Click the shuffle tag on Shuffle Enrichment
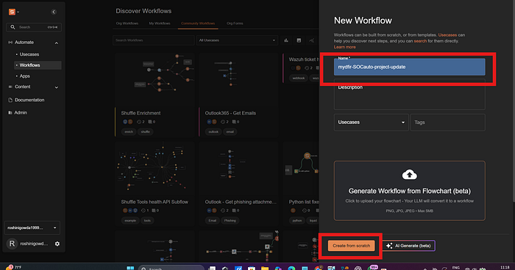 (x=145, y=132)
